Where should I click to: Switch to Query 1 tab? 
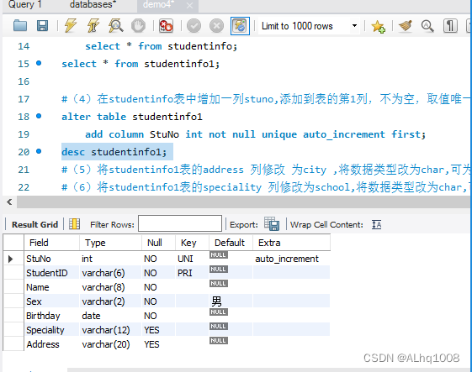pyautogui.click(x=25, y=5)
